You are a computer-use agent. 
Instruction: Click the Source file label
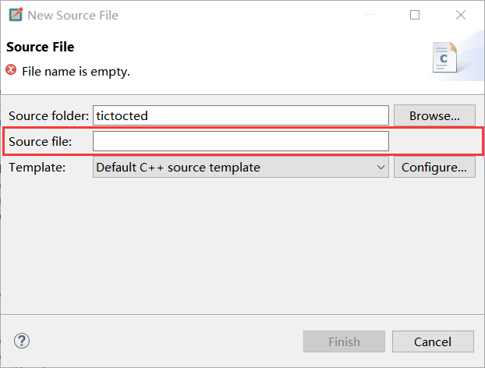pyautogui.click(x=41, y=141)
